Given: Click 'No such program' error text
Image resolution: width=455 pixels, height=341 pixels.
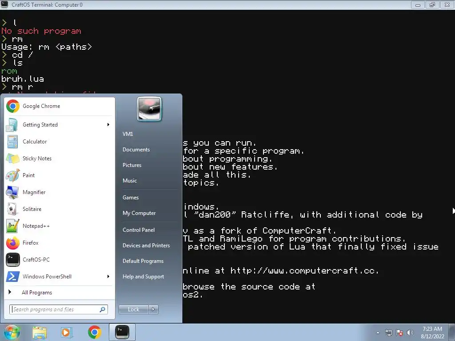Looking at the screenshot, I should [41, 31].
